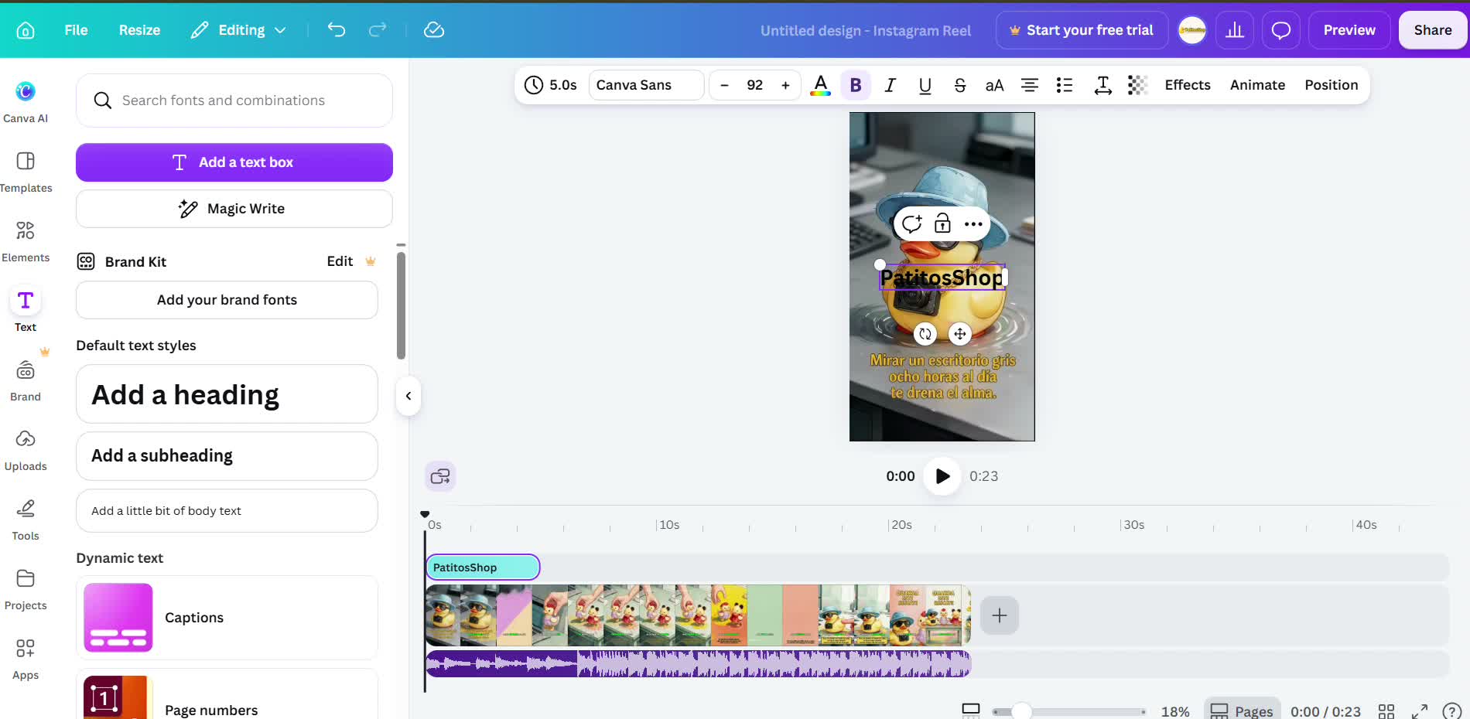Check the cloud save status icon

point(434,30)
